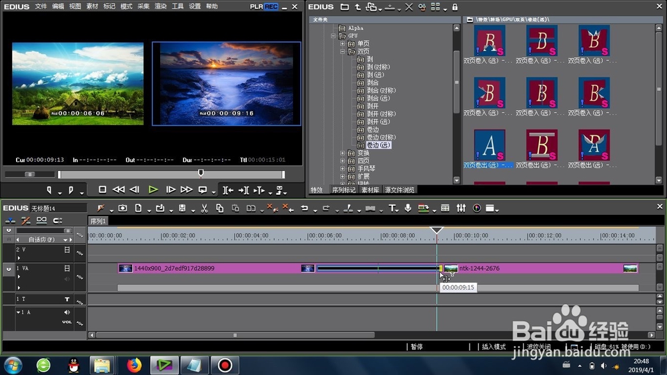This screenshot has height=375, width=667.
Task: Open the 渲染 menu
Action: pyautogui.click(x=160, y=7)
